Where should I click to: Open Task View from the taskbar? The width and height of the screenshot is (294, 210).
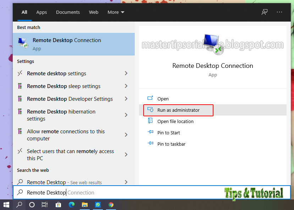(45, 205)
